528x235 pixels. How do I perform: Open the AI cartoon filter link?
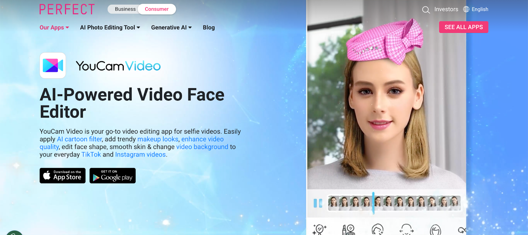79,139
